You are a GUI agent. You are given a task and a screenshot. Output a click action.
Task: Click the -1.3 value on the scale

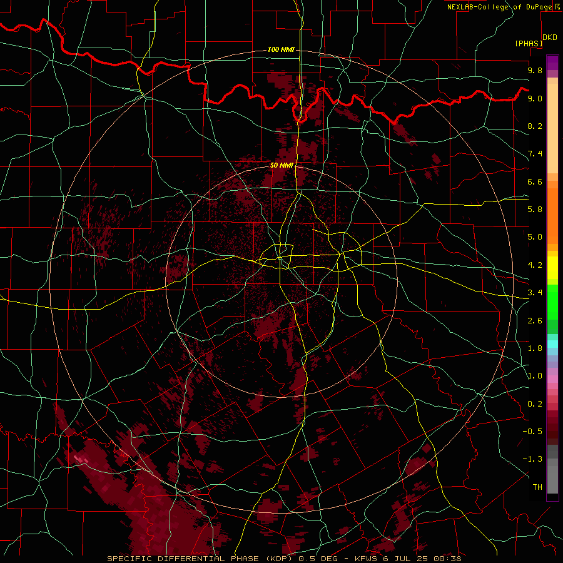click(x=532, y=459)
